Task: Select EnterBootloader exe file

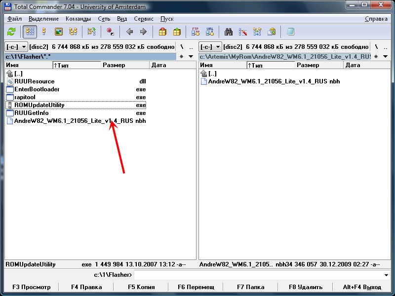Action: pos(76,89)
